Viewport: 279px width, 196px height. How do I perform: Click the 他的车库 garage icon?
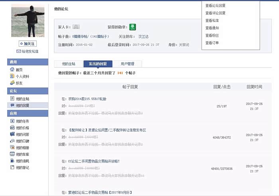click(12, 154)
